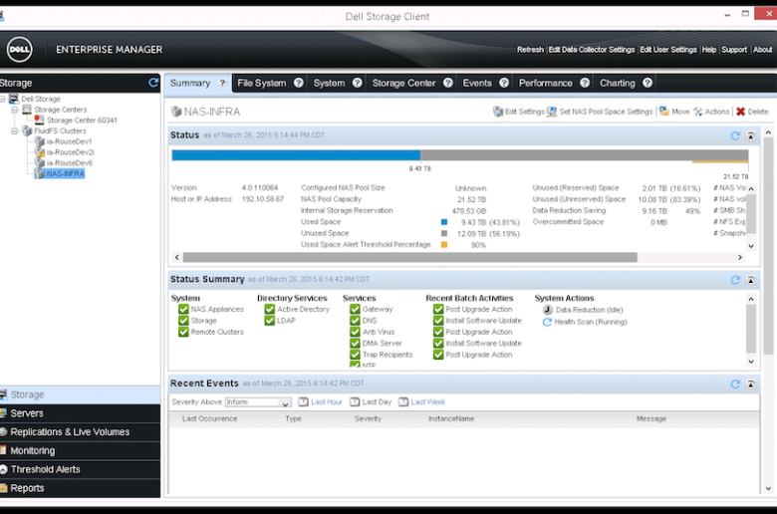
Task: Open help icon beside Performance tab
Action: (585, 83)
